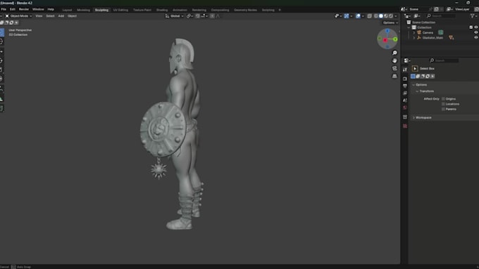The image size is (479, 269).
Task: Enable Affect Only Parents checkbox
Action: tap(443, 109)
